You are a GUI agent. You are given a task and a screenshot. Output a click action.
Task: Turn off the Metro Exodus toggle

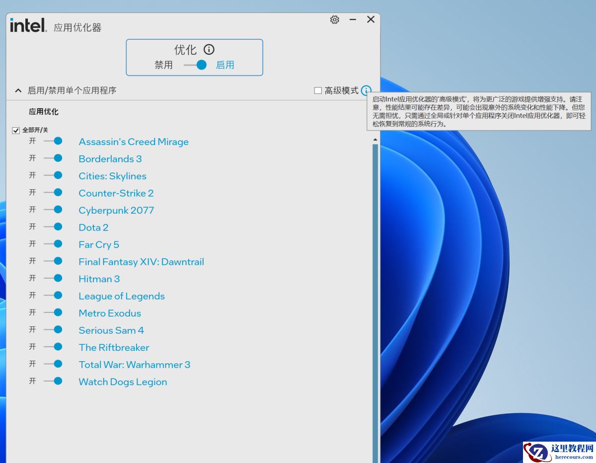pyautogui.click(x=53, y=312)
